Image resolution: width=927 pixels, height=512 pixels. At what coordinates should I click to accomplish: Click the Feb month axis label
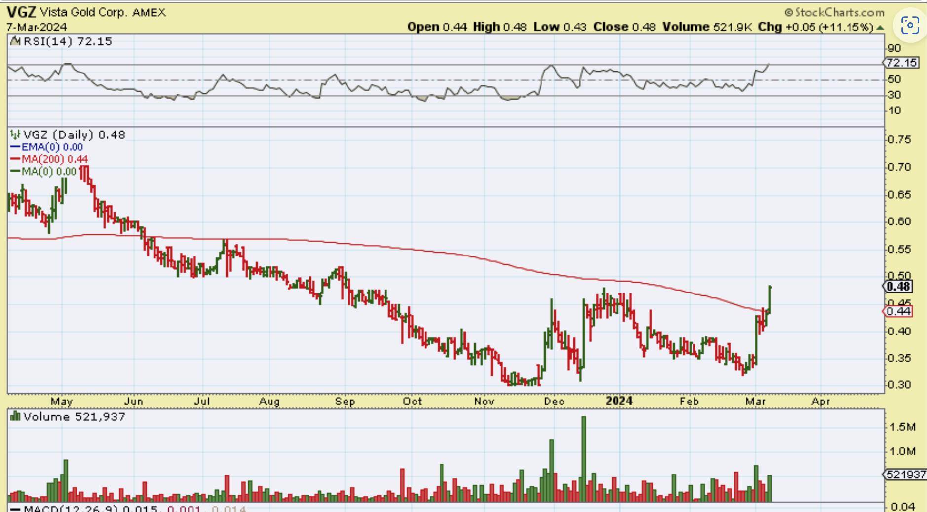click(689, 402)
